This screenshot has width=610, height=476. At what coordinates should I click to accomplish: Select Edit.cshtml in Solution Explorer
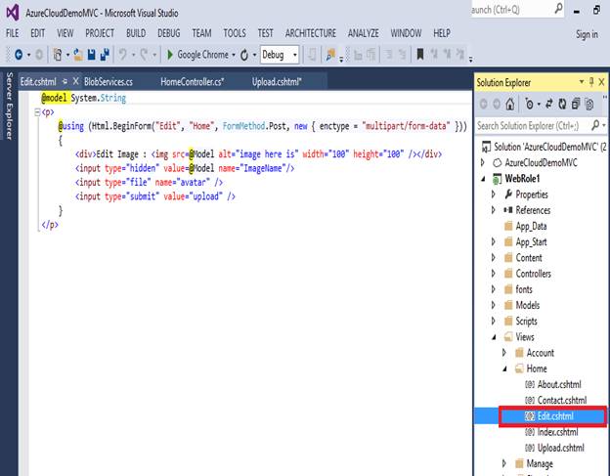tap(555, 416)
